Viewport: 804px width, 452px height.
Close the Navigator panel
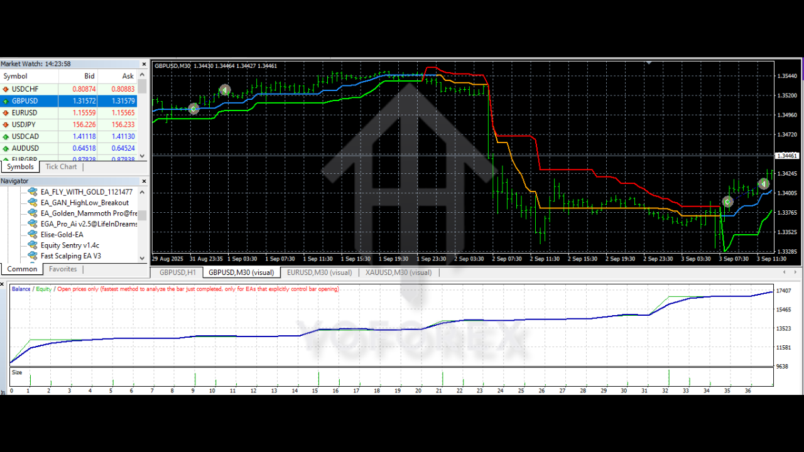click(x=143, y=181)
